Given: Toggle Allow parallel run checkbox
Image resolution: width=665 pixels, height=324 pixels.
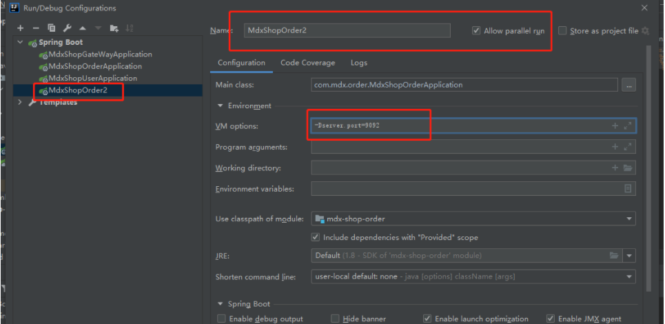Looking at the screenshot, I should (476, 31).
